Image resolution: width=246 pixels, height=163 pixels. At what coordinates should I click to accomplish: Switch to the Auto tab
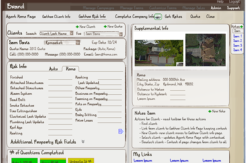click(53, 69)
